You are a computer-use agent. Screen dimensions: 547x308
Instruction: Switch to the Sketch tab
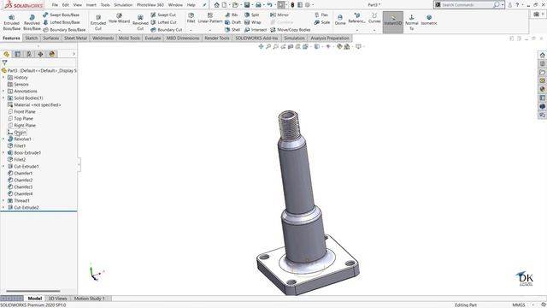pyautogui.click(x=32, y=38)
